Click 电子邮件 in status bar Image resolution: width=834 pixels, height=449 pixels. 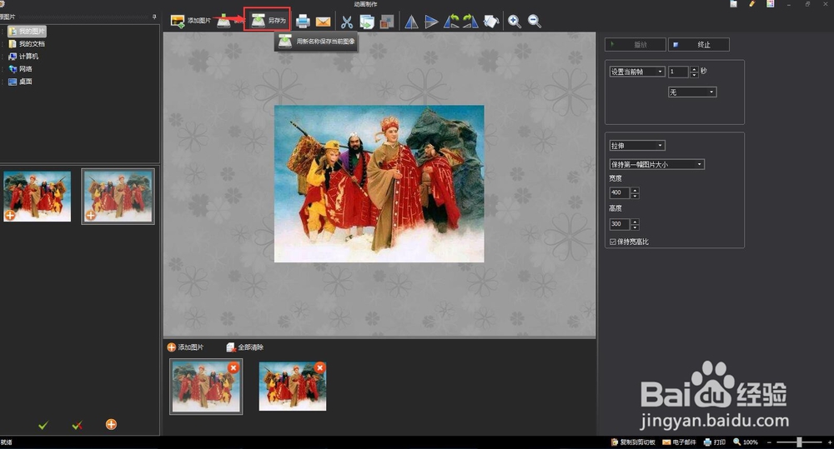[679, 442]
